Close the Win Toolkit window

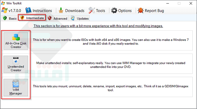191,3
